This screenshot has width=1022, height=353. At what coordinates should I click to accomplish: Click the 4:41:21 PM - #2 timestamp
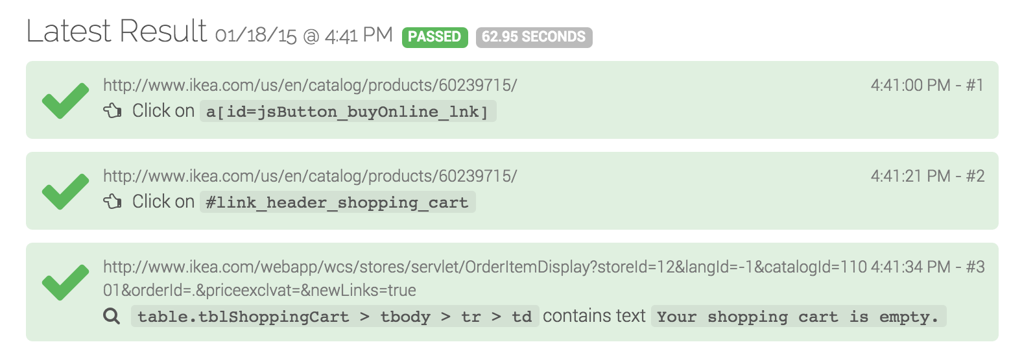[927, 176]
